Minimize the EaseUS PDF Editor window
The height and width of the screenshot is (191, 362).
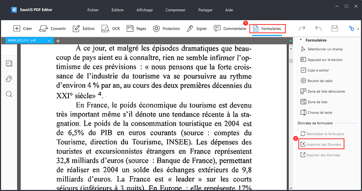337,6
